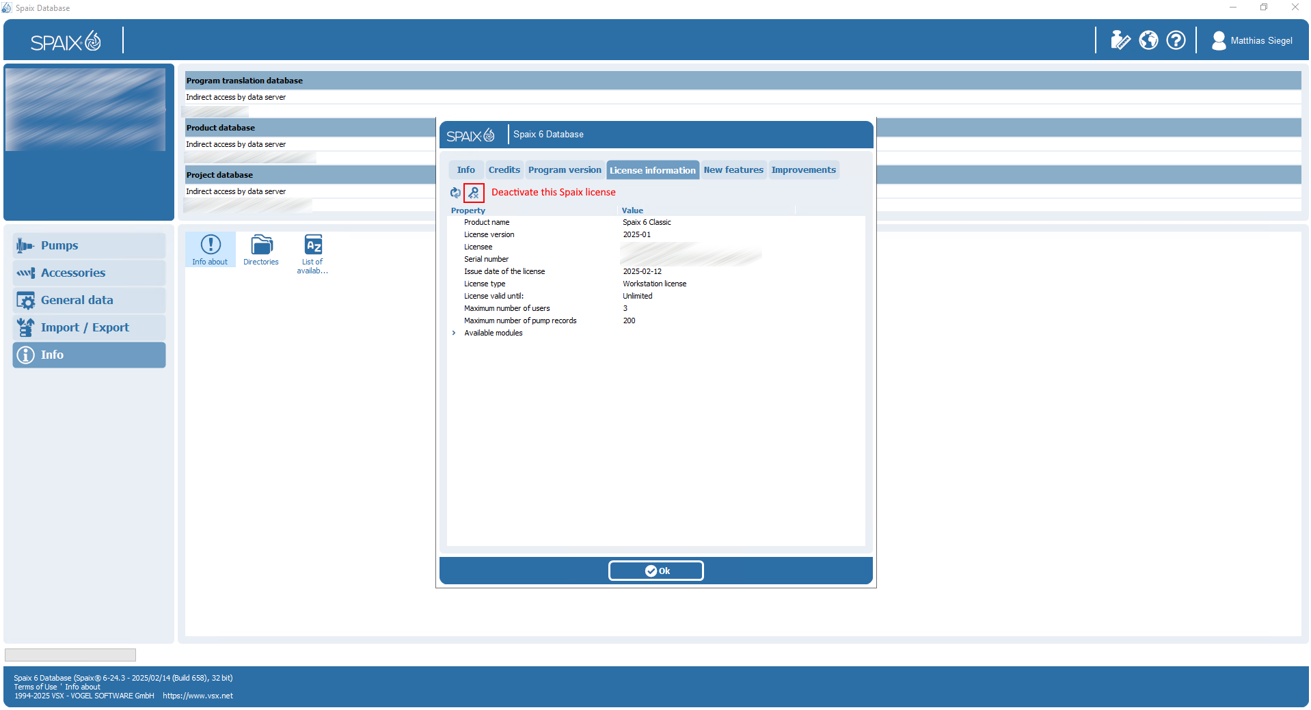This screenshot has height=710, width=1311.
Task: Click the Info about footer link
Action: [83, 687]
